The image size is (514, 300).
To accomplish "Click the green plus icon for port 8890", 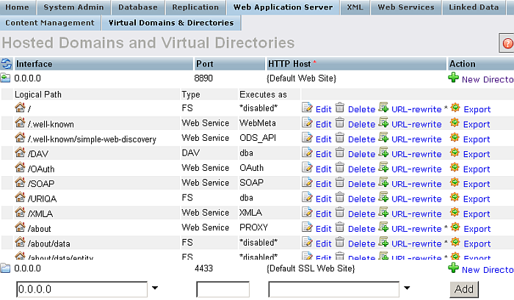I will tap(453, 78).
